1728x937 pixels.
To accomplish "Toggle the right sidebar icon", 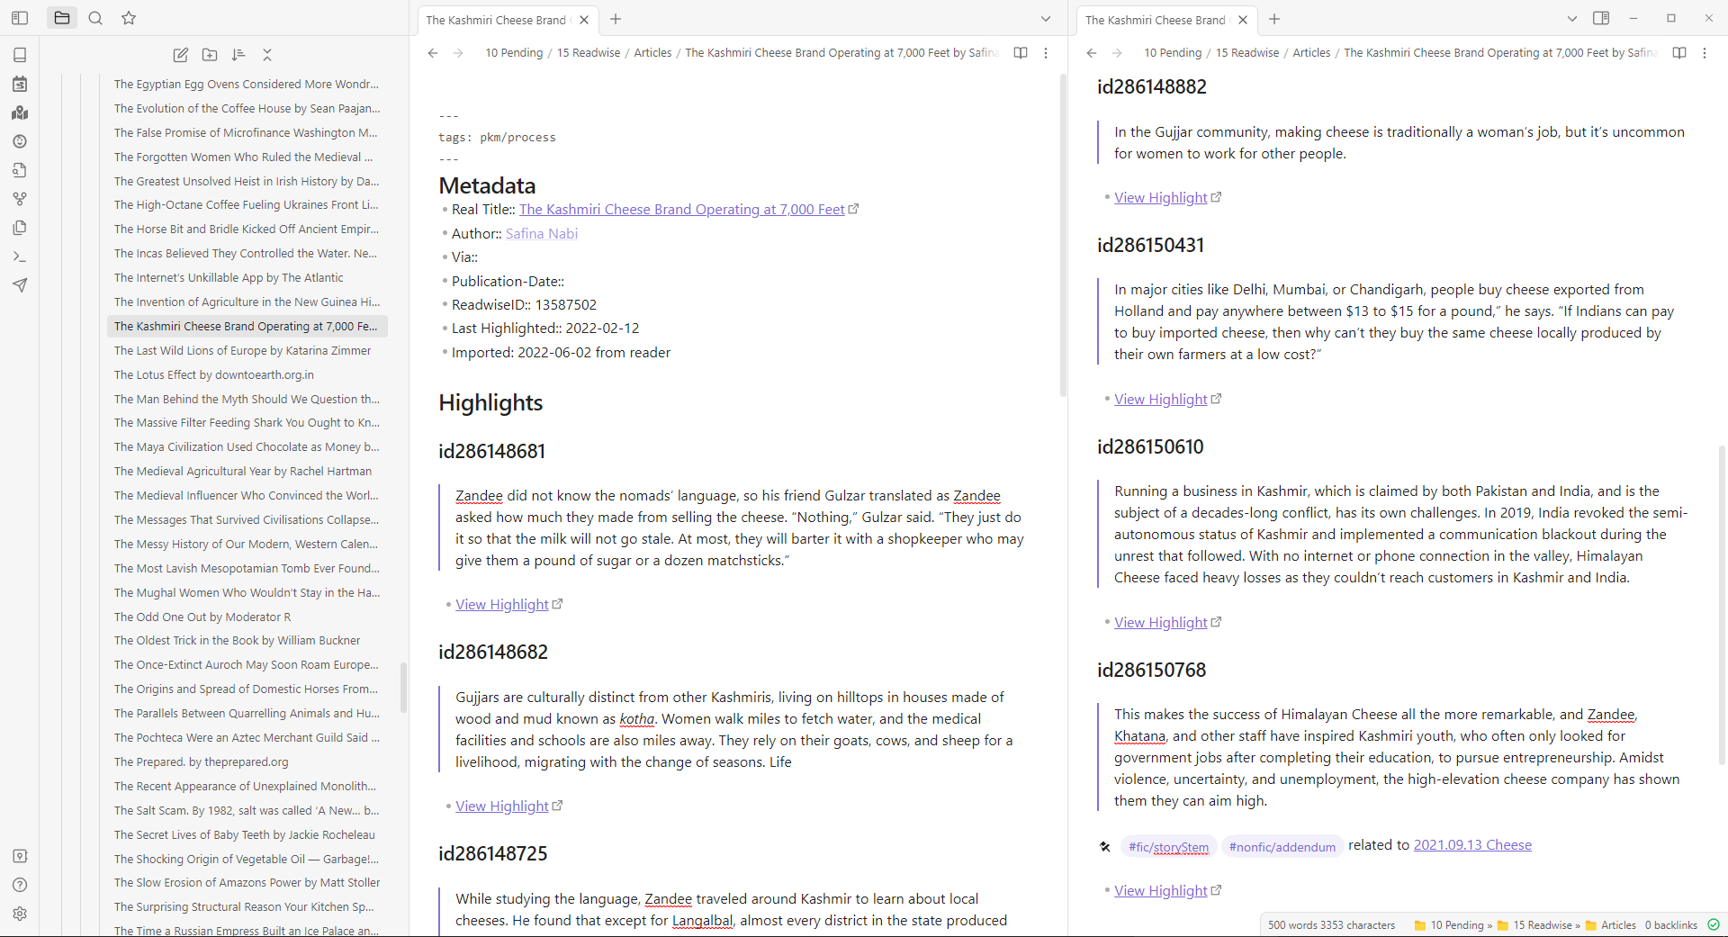I will coord(1601,18).
